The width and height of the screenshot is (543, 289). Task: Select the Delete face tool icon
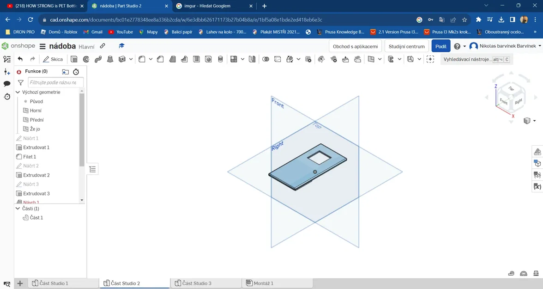pyautogui.click(x=333, y=59)
